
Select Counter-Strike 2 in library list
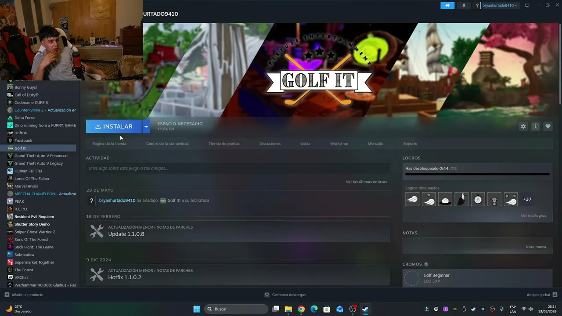[42, 110]
